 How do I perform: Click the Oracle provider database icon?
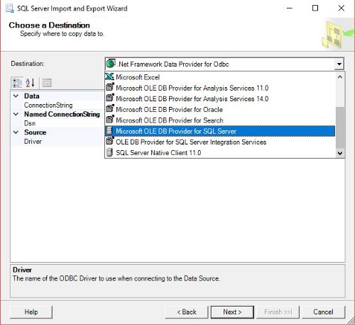(110, 109)
